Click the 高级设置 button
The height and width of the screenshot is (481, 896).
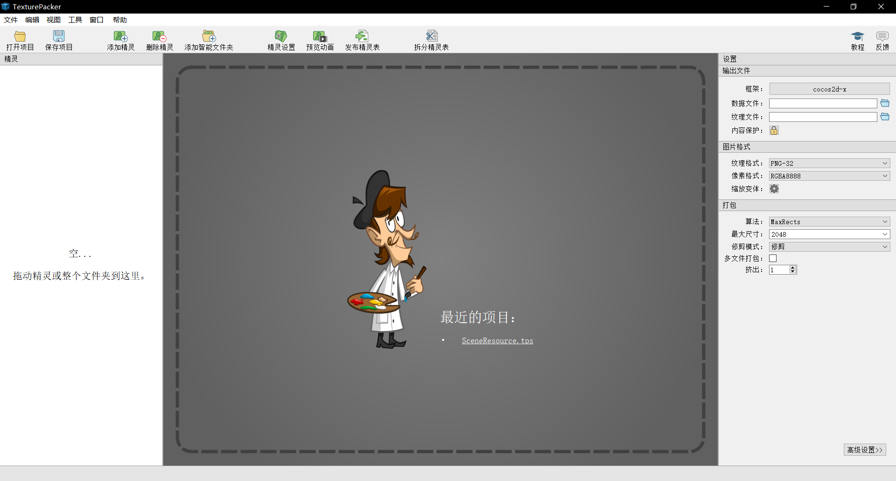point(864,450)
